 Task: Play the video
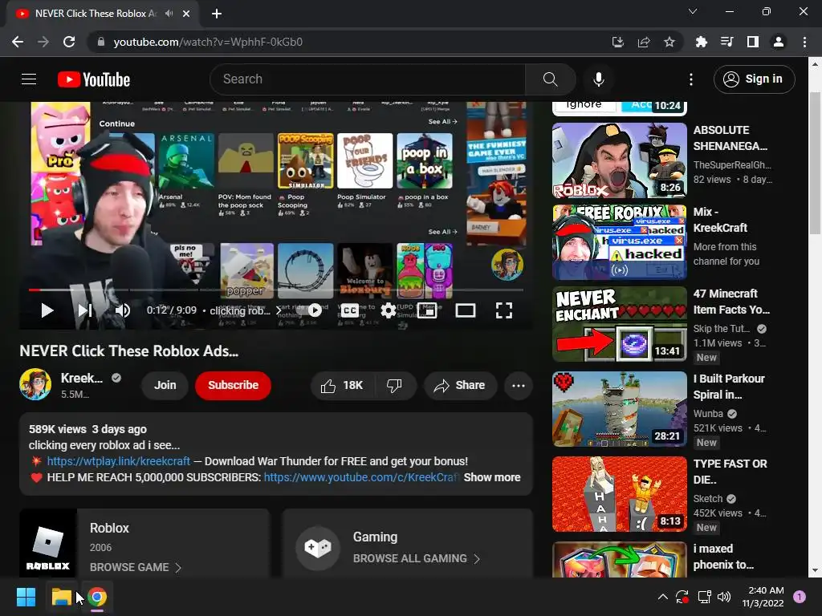point(47,310)
